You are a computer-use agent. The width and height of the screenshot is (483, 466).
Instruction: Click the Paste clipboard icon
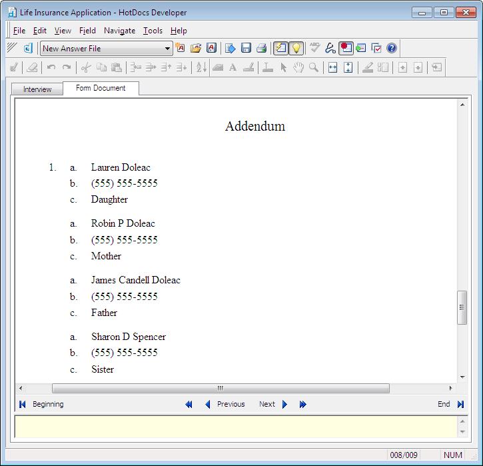(x=117, y=67)
